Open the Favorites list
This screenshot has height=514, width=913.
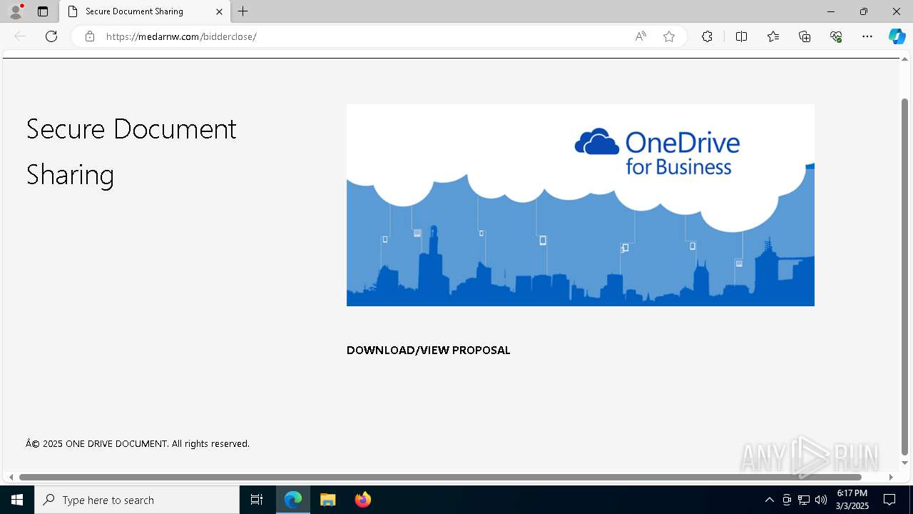(773, 36)
